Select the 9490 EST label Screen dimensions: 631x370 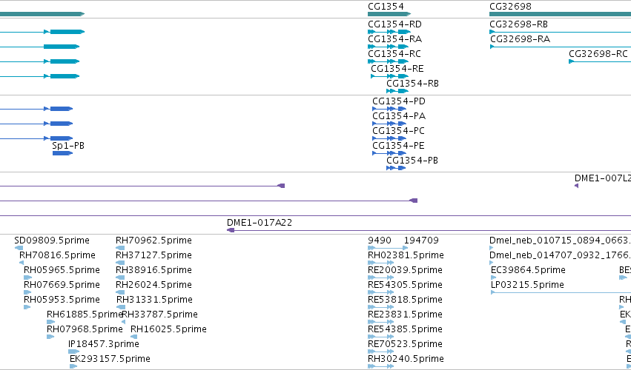pos(380,240)
